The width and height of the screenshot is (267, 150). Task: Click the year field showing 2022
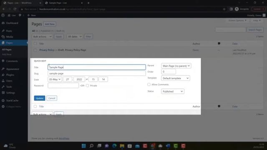tap(79, 80)
